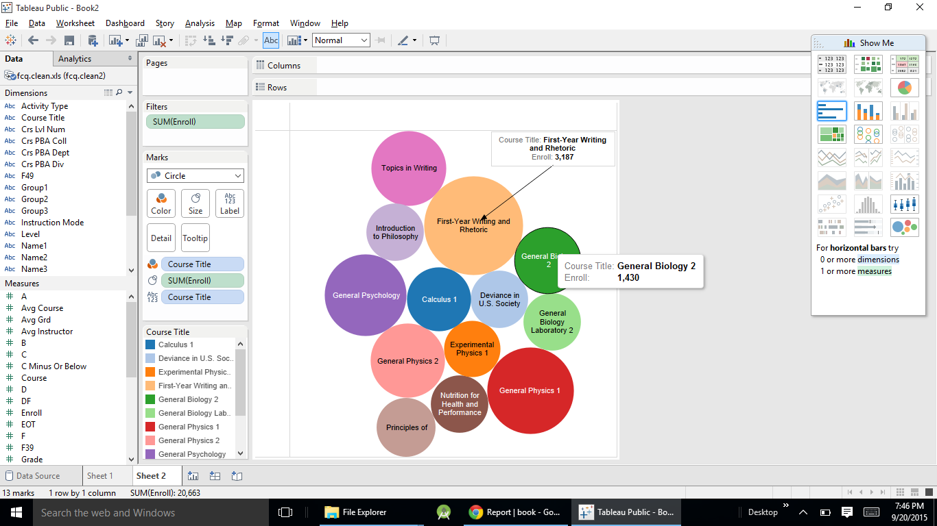This screenshot has height=526, width=937.
Task: Open the Analysis menu
Action: [x=200, y=23]
